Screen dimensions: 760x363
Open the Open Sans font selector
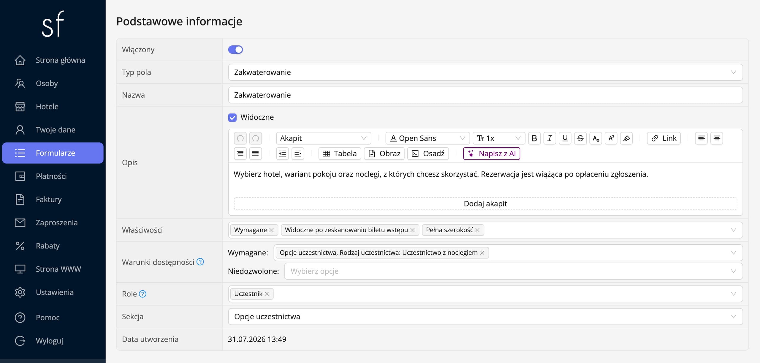427,138
